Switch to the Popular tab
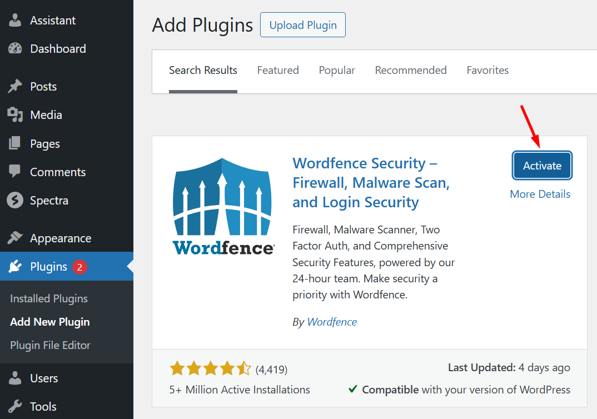The image size is (597, 419). click(x=337, y=71)
